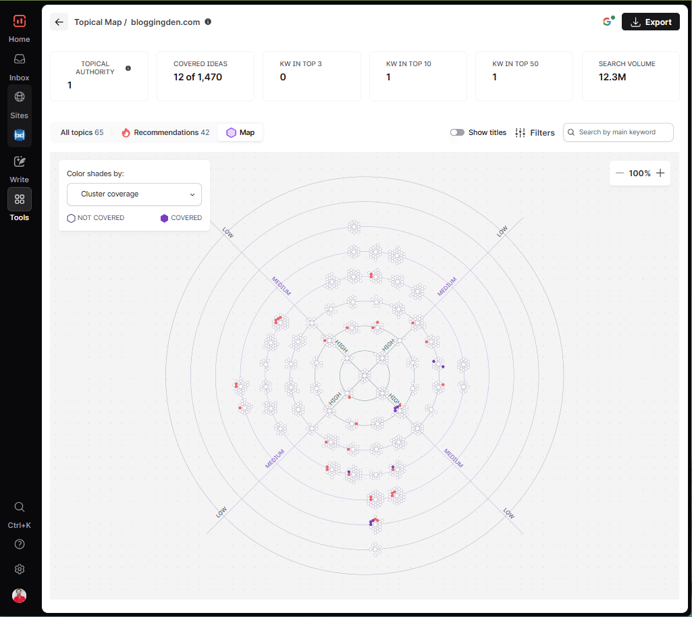
Task: Increase map zoom with plus button
Action: pyautogui.click(x=660, y=173)
